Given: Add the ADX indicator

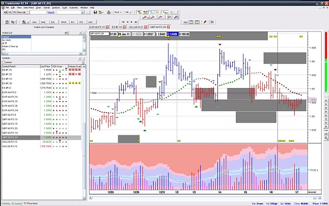Looking at the screenshot, I should 91,22.
